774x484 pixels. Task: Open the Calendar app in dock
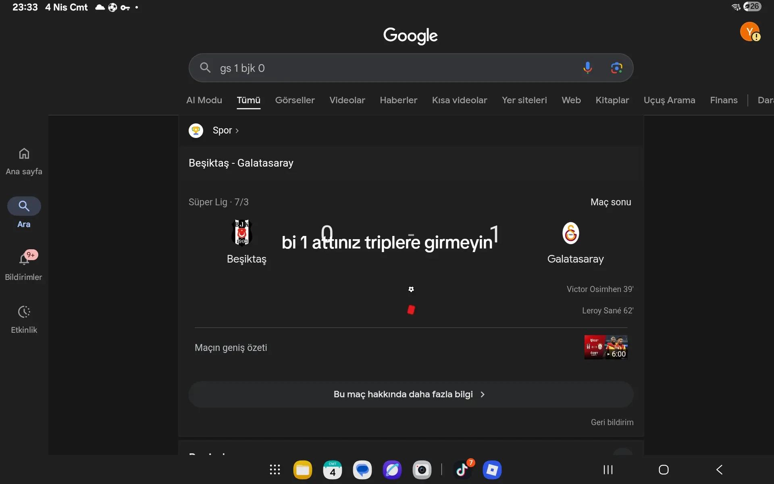[x=333, y=470]
